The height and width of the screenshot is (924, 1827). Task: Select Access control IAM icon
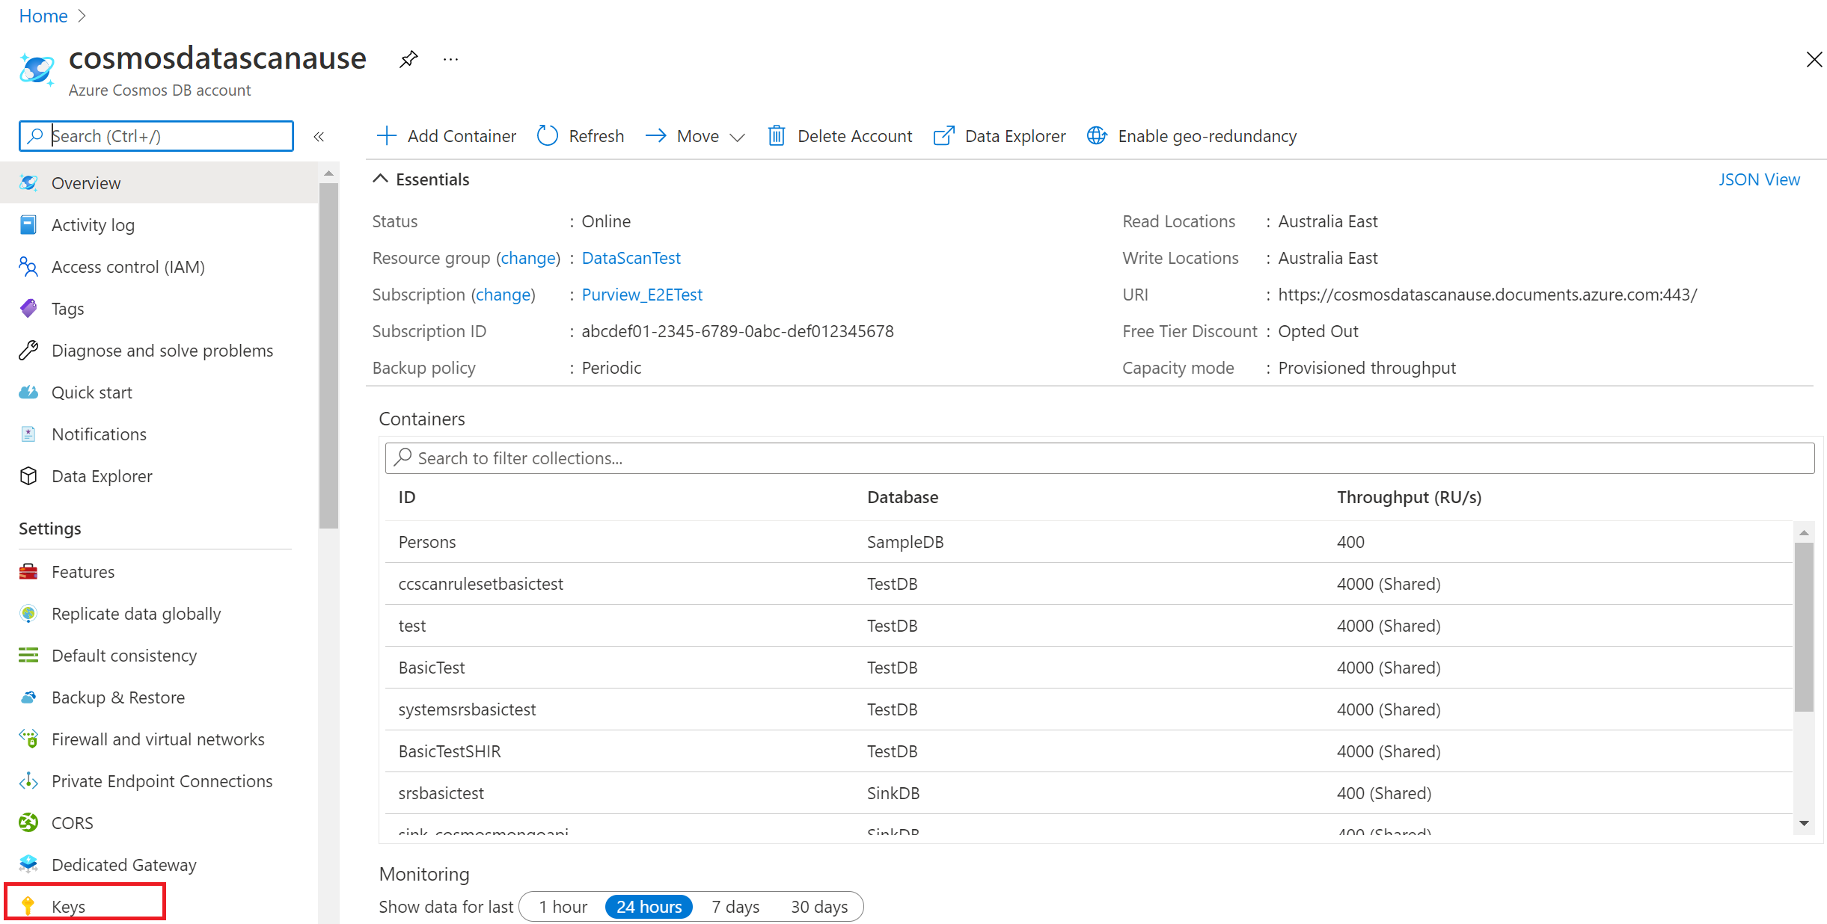pyautogui.click(x=31, y=266)
